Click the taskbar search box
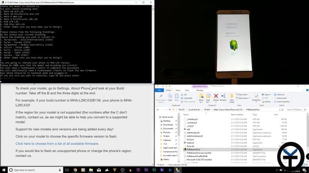 coord(35,170)
